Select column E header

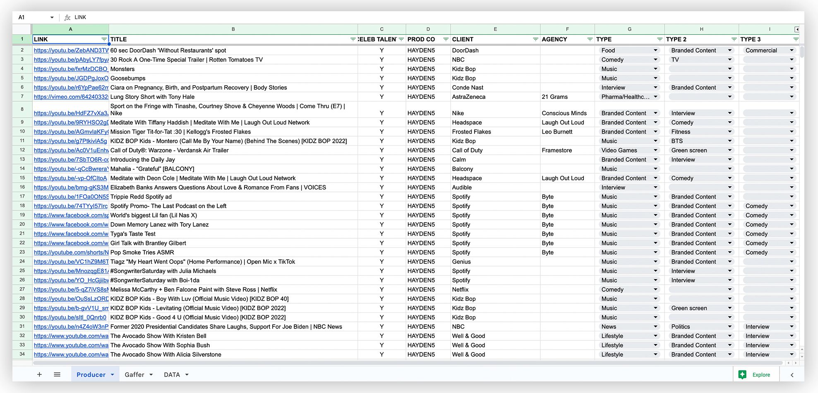click(495, 29)
